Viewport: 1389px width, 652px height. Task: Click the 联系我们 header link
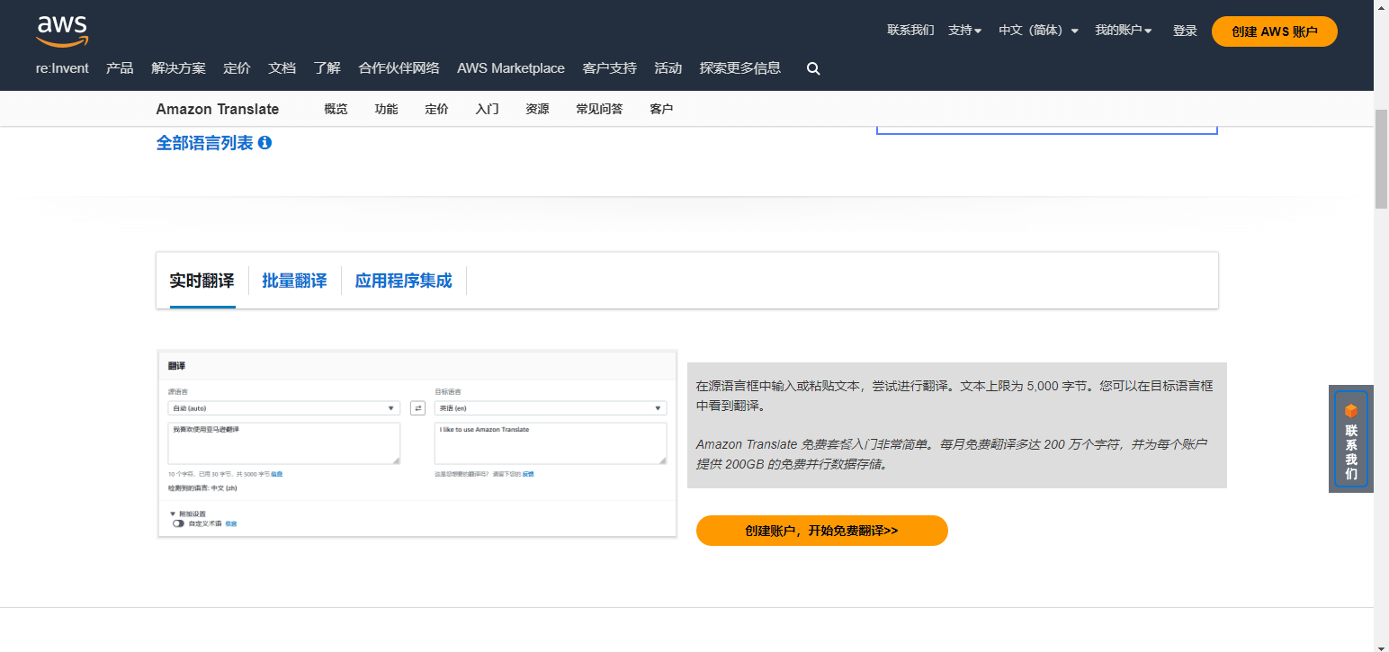tap(910, 31)
